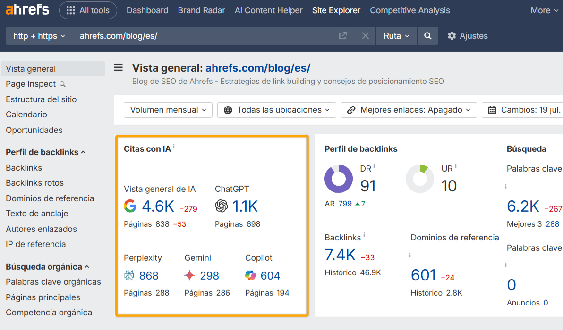Open the page in a new tab icon
The height and width of the screenshot is (330, 563).
tap(343, 35)
